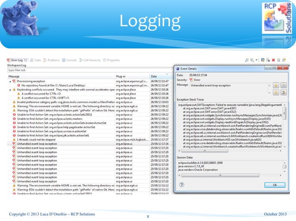This screenshot has height=221, width=296.
Task: Collapse the Keybinding conflicts occurred entry
Action: coord(10,90)
